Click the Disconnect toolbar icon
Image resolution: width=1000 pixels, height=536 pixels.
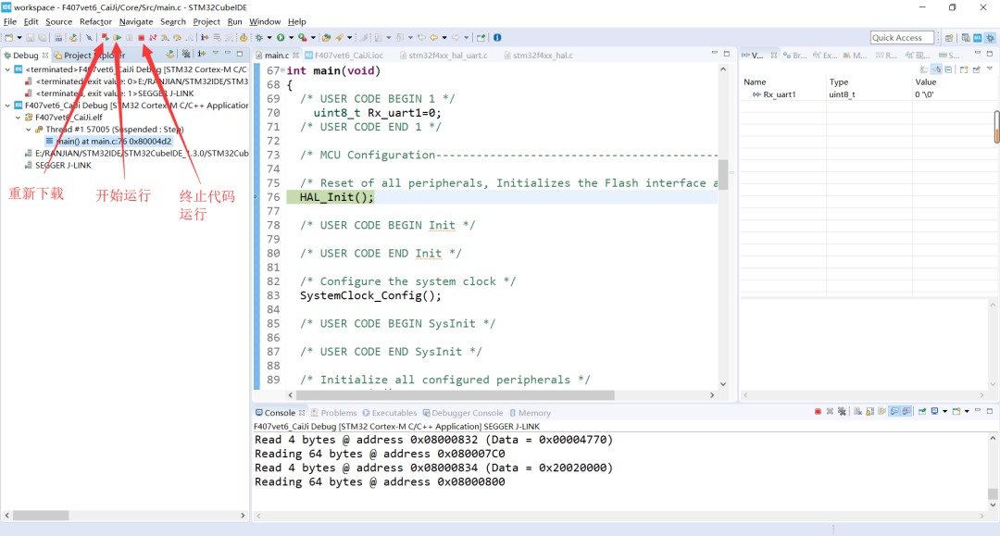point(153,38)
